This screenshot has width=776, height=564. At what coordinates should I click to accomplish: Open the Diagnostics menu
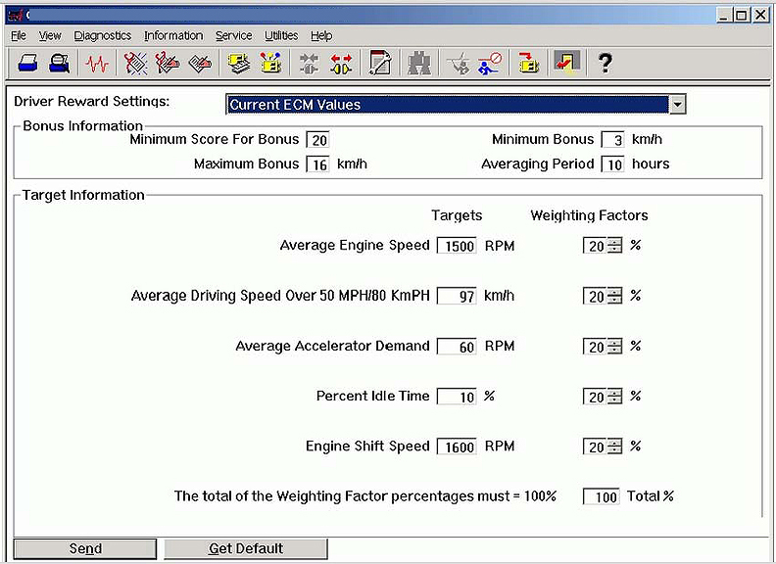103,35
